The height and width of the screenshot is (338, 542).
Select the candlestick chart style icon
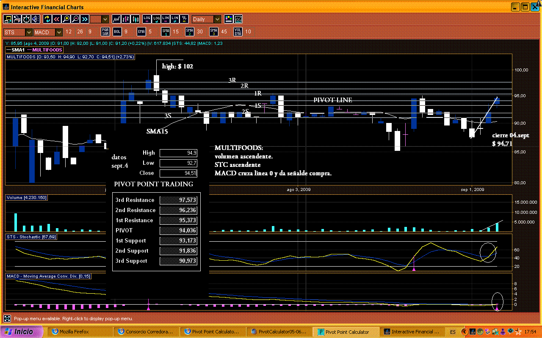[135, 19]
